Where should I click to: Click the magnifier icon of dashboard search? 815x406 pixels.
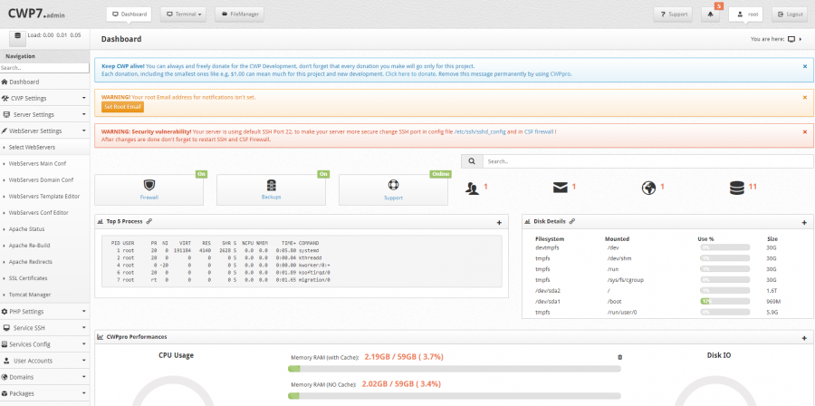coord(472,161)
